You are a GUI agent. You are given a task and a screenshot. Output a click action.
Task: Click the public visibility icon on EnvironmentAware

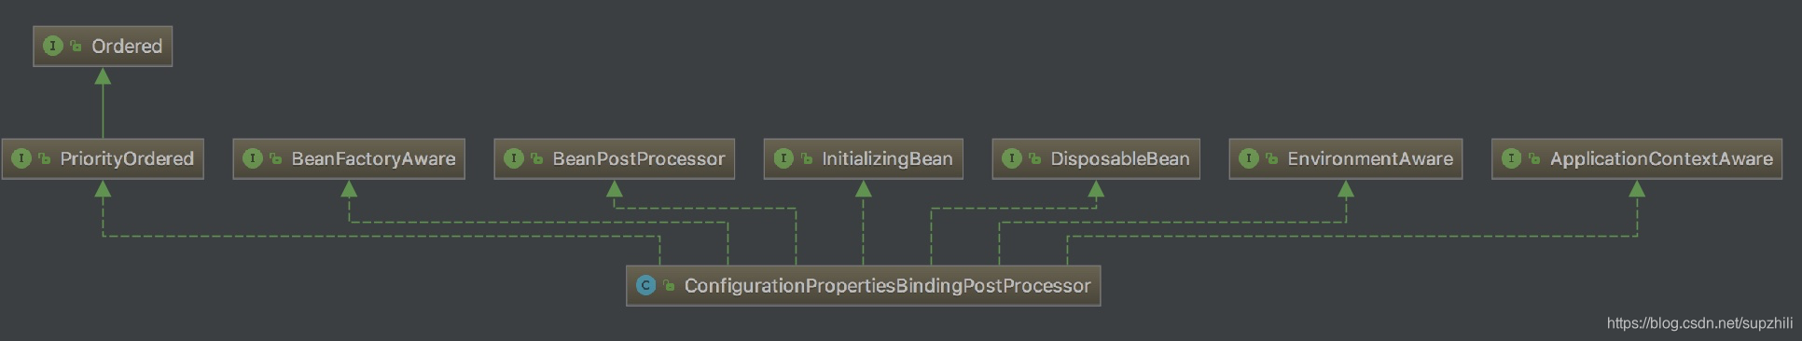[x=1271, y=159]
